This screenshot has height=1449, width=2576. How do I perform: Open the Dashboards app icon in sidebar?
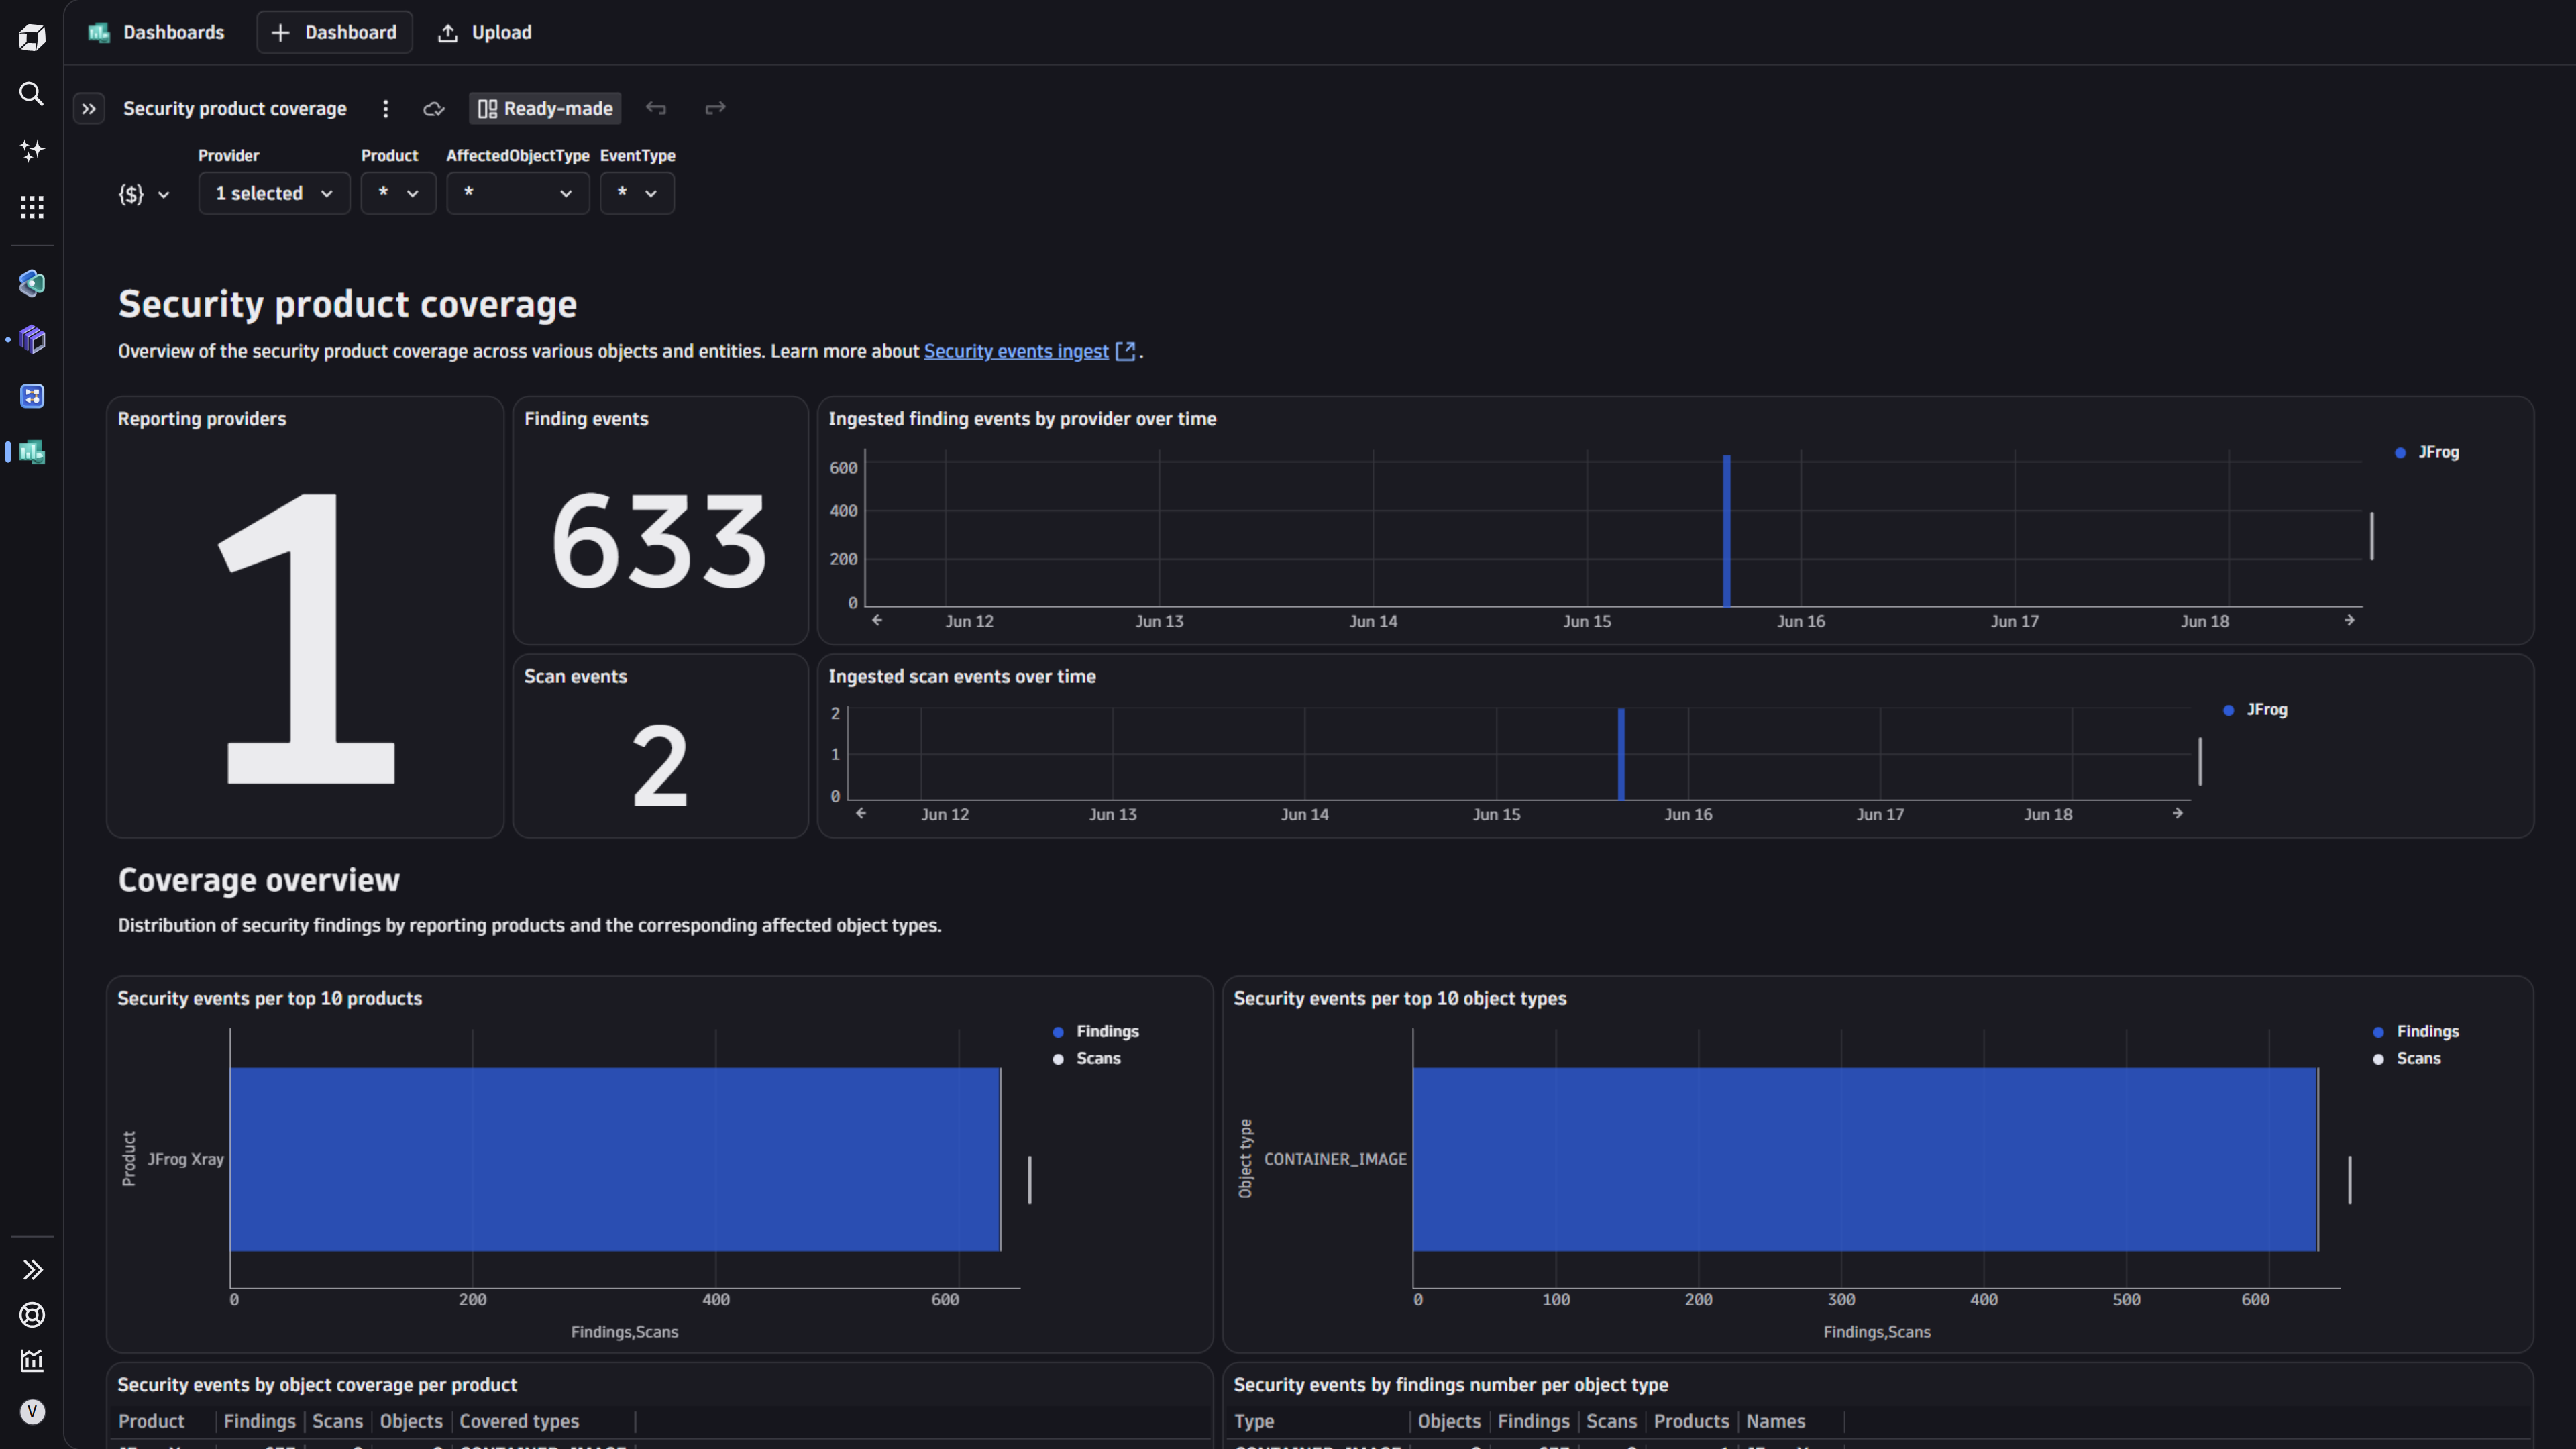point(32,453)
